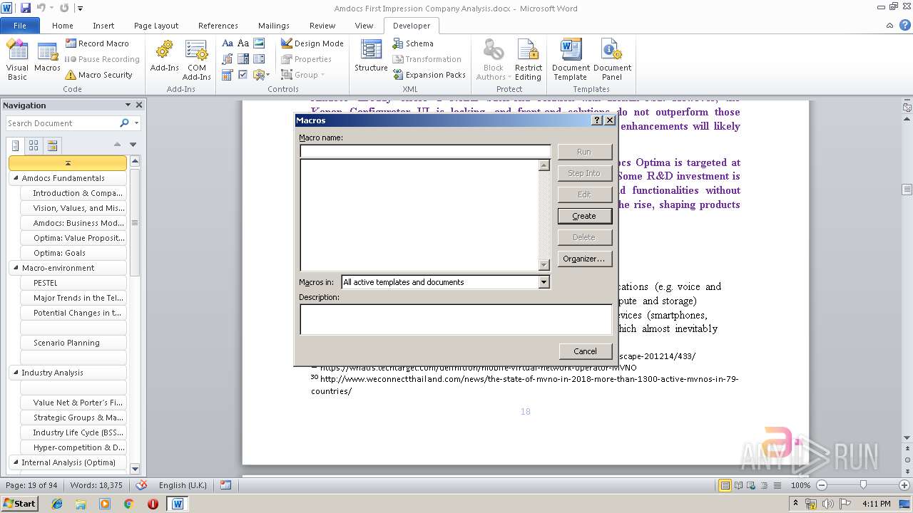
Task: Go to PESTEL heading
Action: click(x=73, y=283)
